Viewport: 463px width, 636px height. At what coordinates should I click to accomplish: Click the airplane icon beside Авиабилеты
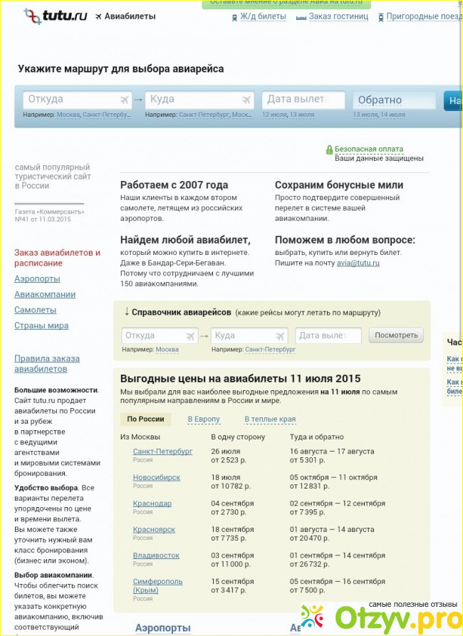98,16
